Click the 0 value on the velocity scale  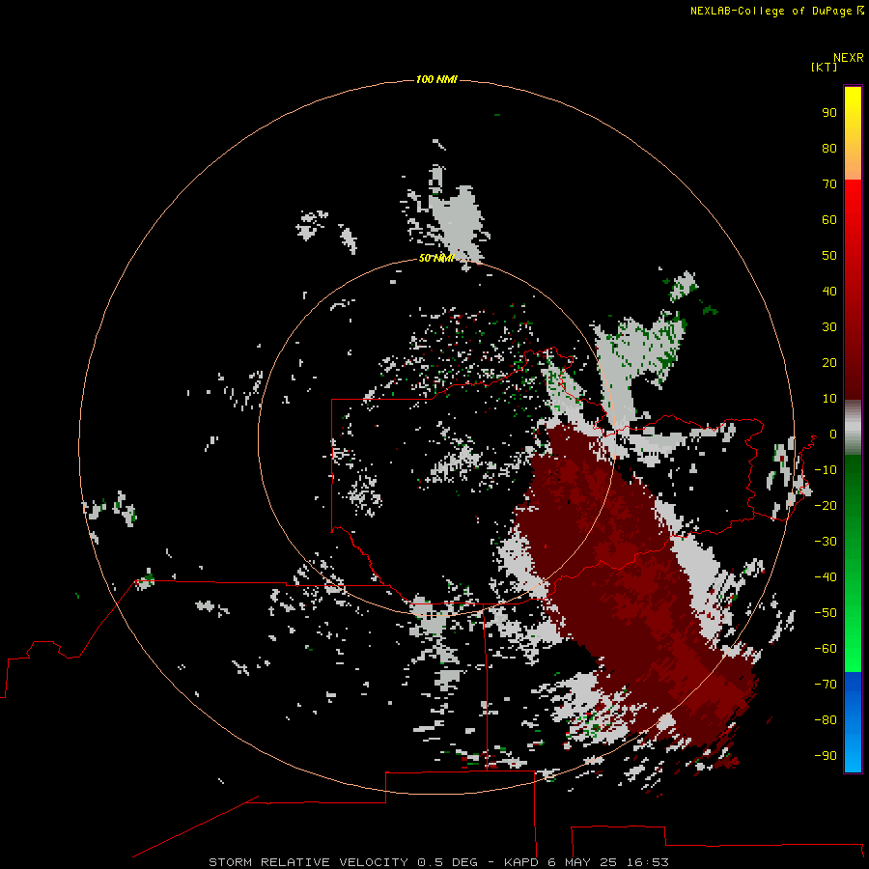tap(833, 434)
